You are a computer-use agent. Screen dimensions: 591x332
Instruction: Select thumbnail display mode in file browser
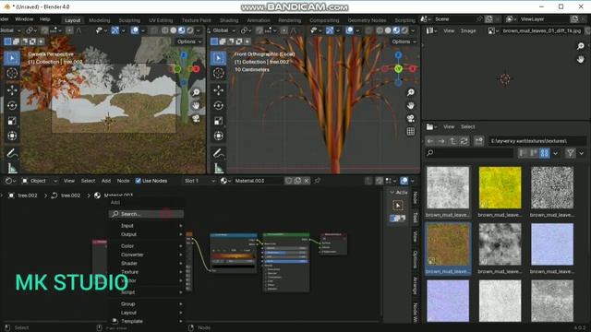544,153
